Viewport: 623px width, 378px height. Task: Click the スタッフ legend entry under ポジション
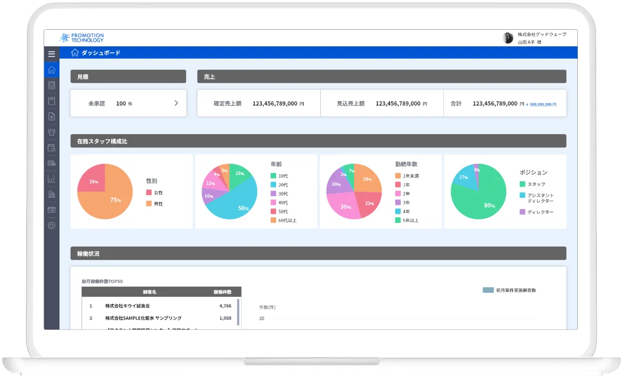(533, 184)
